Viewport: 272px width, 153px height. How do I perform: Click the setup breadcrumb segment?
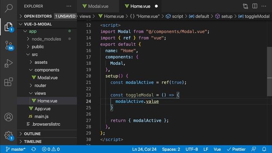[x=224, y=16]
